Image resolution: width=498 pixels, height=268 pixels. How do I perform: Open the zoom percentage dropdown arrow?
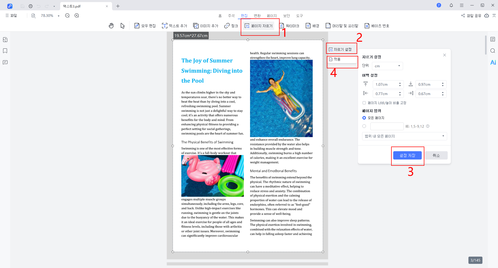(x=59, y=16)
